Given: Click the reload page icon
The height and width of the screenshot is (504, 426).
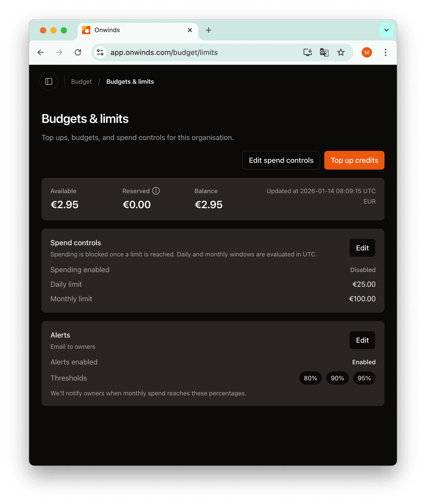Looking at the screenshot, I should coord(78,52).
